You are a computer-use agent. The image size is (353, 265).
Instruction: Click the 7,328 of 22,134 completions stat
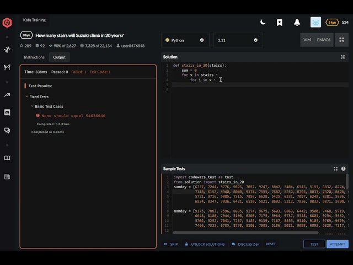click(x=96, y=46)
